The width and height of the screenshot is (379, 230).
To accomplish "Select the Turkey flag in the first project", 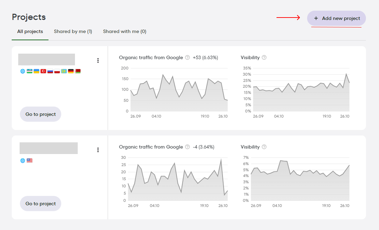I will click(43, 71).
